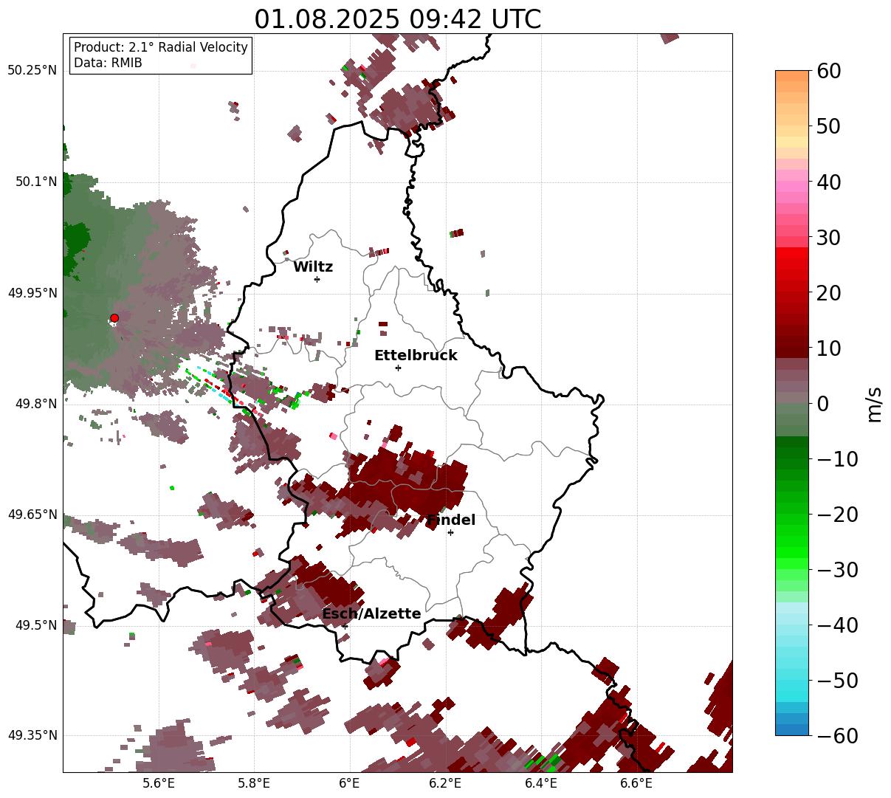891x798 pixels.
Task: Click the 49.35°N latitude label
Action: tap(32, 735)
